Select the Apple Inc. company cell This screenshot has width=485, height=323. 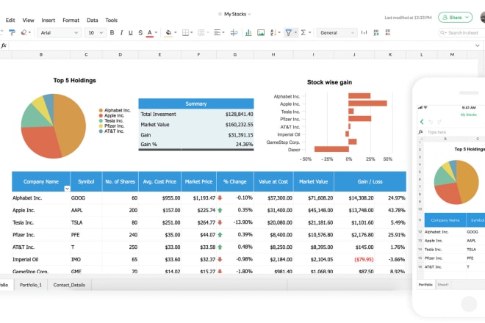[x=41, y=210]
